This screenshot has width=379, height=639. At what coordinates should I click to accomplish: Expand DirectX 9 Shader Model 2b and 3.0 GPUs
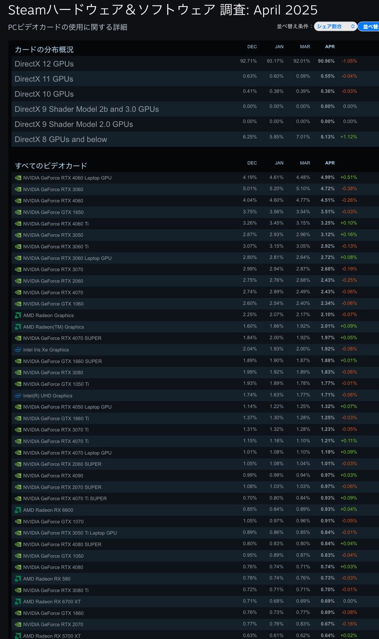coord(195,109)
